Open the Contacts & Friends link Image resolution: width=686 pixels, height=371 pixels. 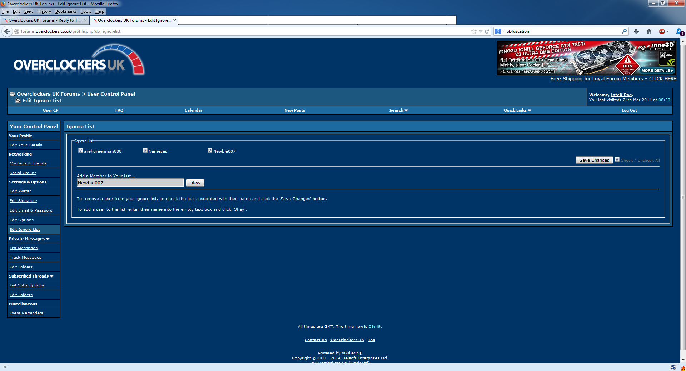[28, 163]
